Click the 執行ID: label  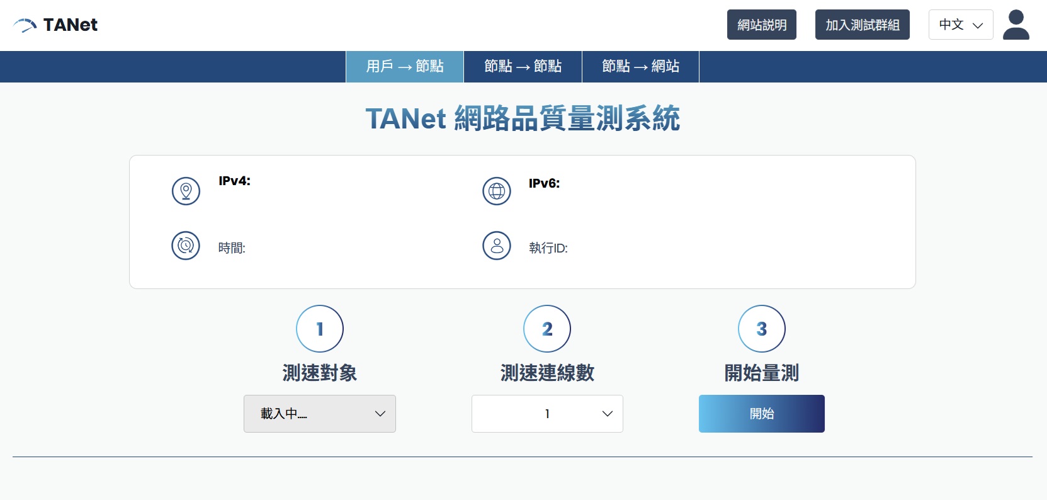click(x=548, y=248)
